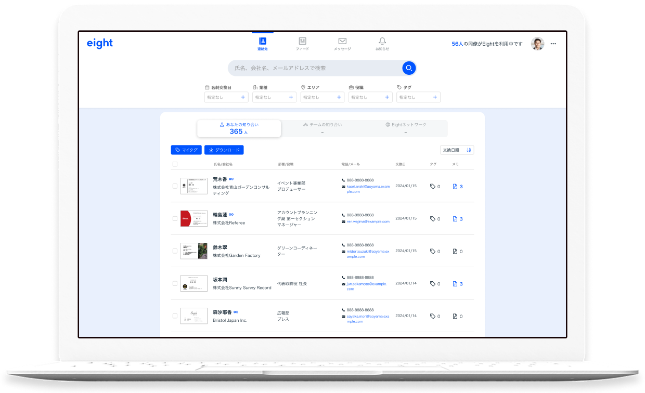Open the フィード news feed icon
This screenshot has height=393, width=645.
pos(302,42)
